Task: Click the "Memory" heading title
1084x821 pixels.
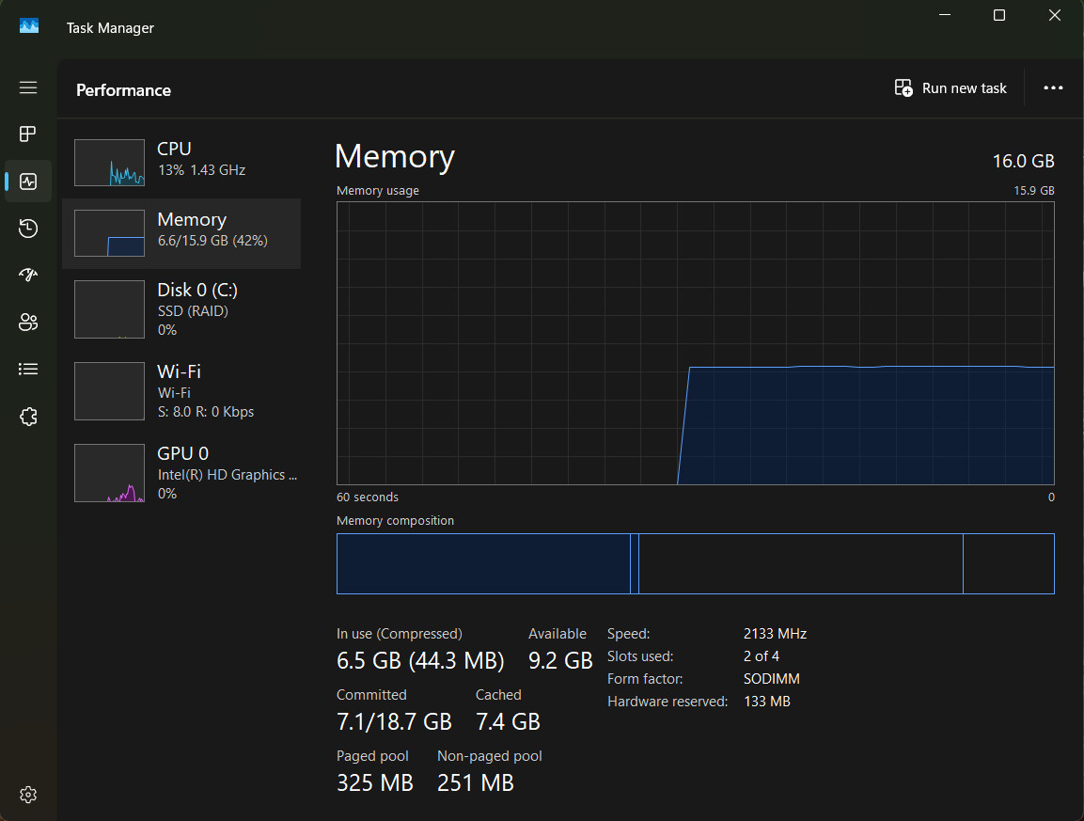Action: coord(395,156)
